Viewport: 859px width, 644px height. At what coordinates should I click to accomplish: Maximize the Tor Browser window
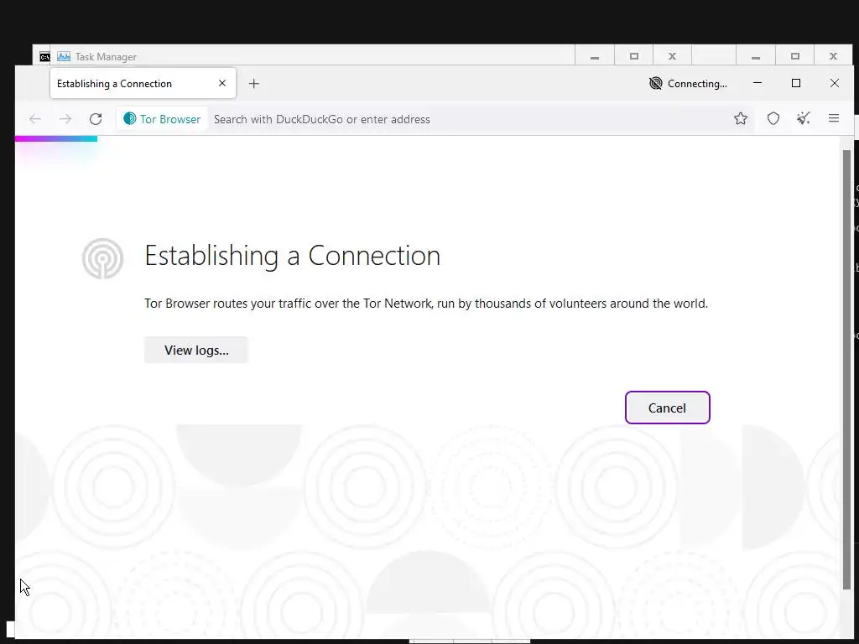coord(796,83)
